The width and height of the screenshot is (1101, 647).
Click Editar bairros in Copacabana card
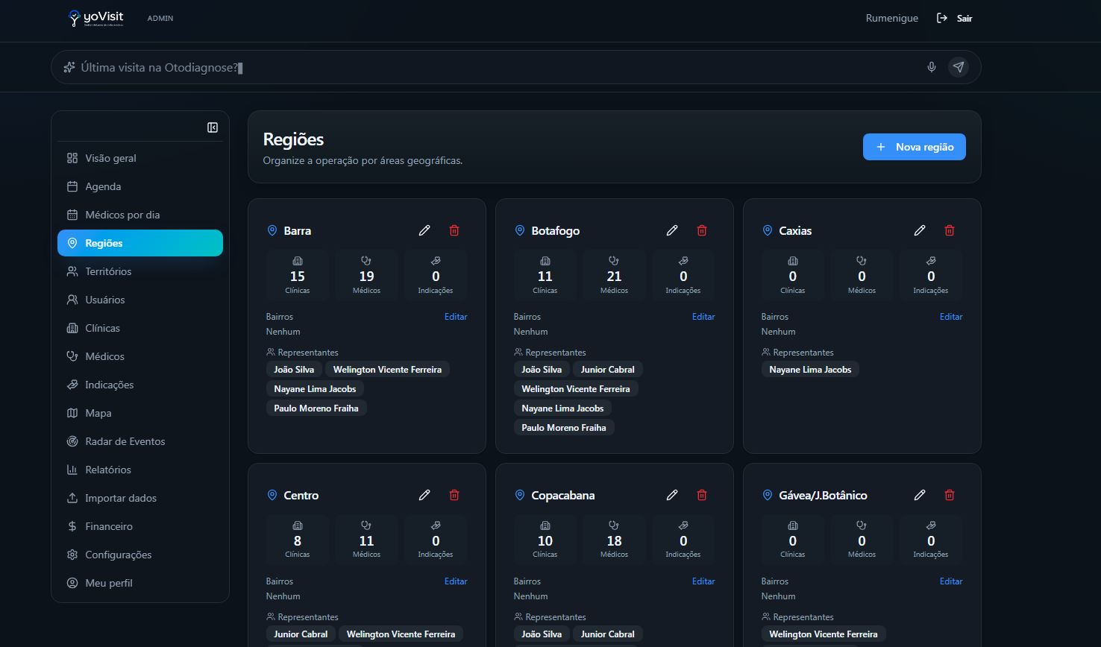pos(703,581)
